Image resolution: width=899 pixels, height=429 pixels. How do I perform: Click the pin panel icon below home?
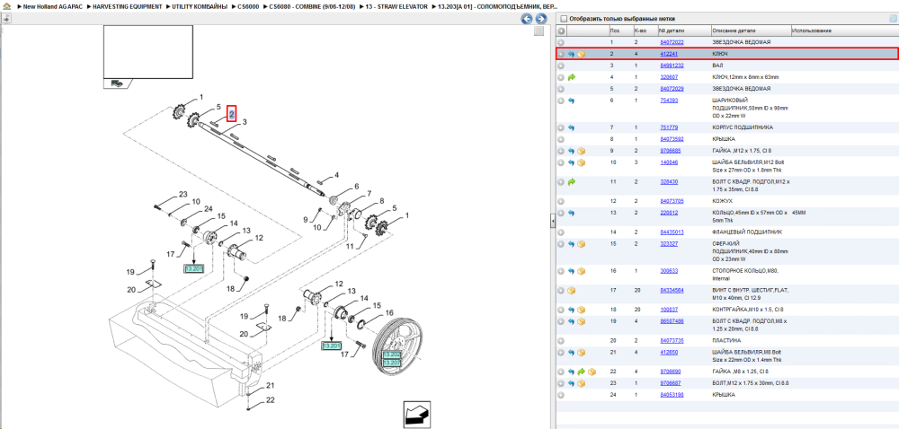[6, 18]
